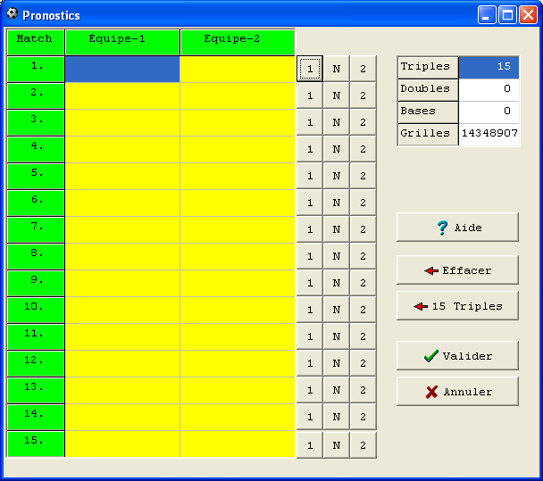Toggle prediction 2 for match 1

(x=363, y=69)
